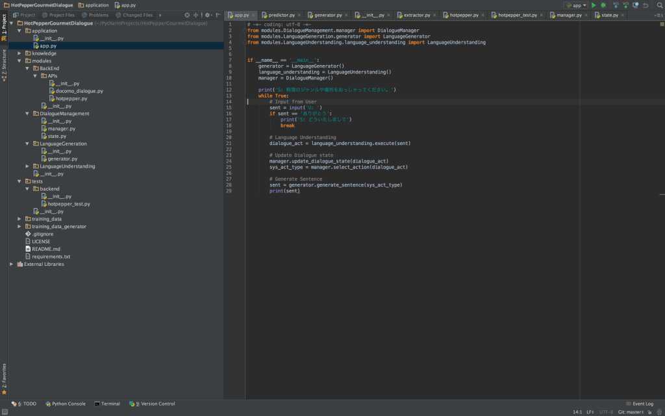Click the inspector icon at status bar end
Screen dimensions: 665x416
660,411
